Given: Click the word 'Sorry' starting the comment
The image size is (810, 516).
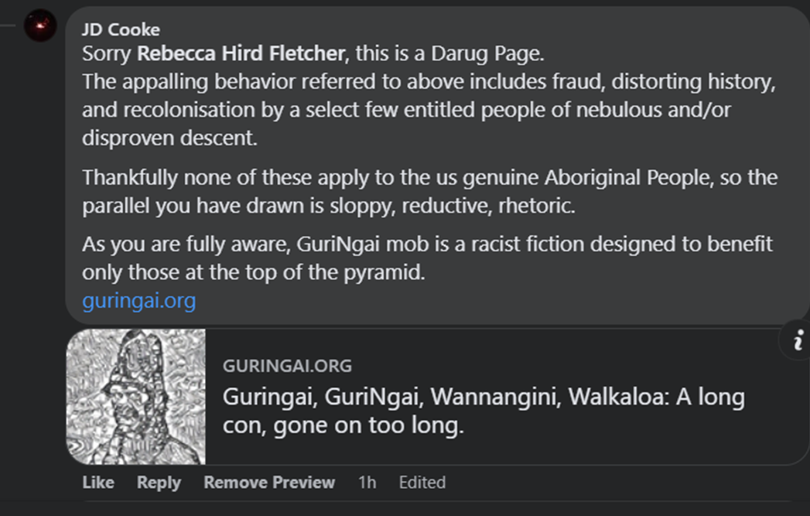Looking at the screenshot, I should point(108,55).
